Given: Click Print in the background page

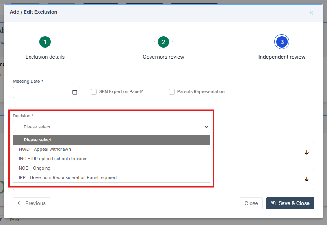Looking at the screenshot, I should pyautogui.click(x=15, y=220).
